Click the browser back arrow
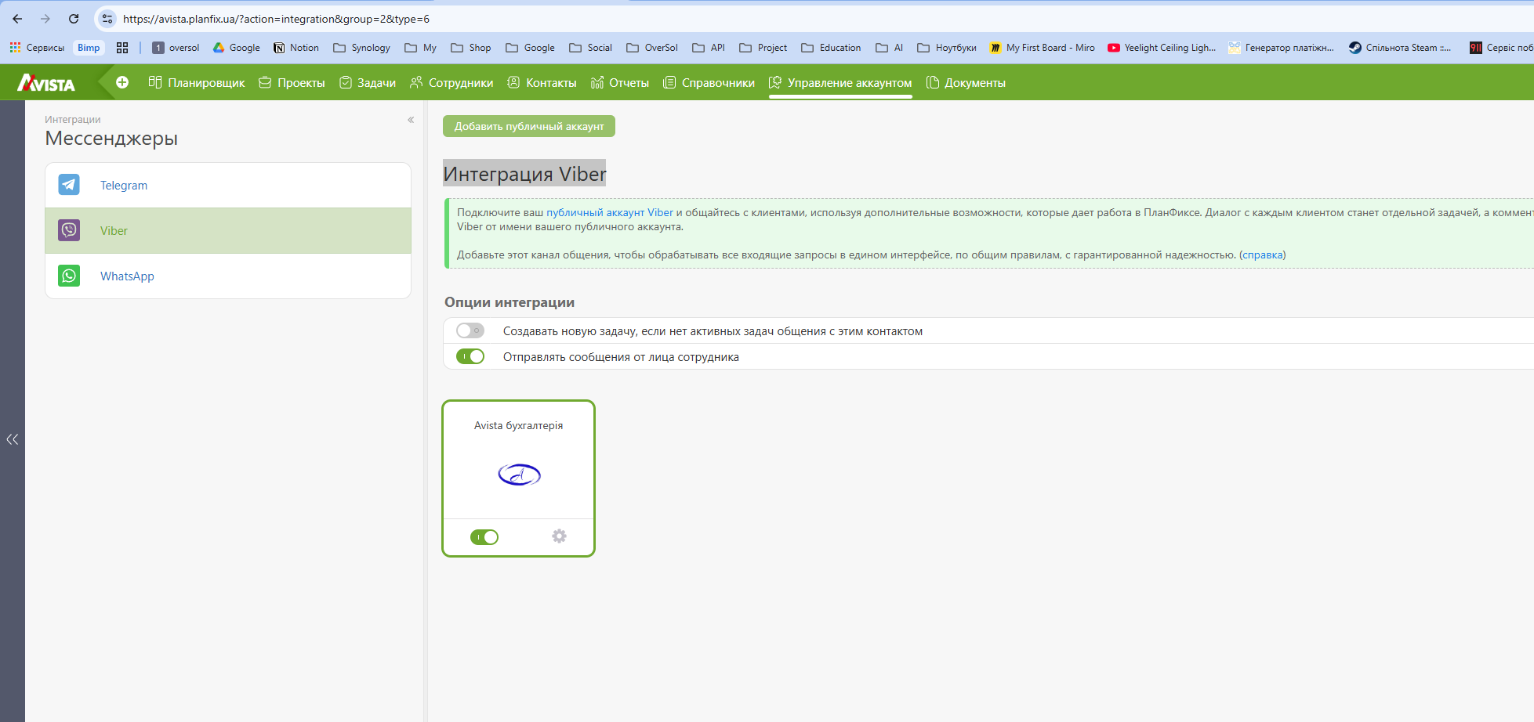The width and height of the screenshot is (1534, 722). [x=17, y=19]
